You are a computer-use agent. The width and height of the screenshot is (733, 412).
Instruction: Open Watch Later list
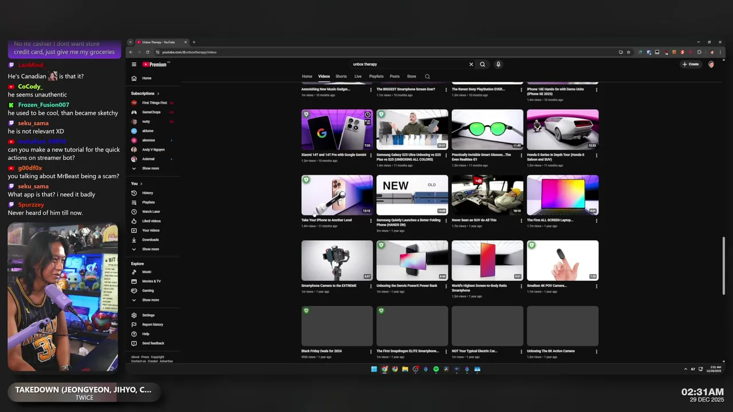151,212
